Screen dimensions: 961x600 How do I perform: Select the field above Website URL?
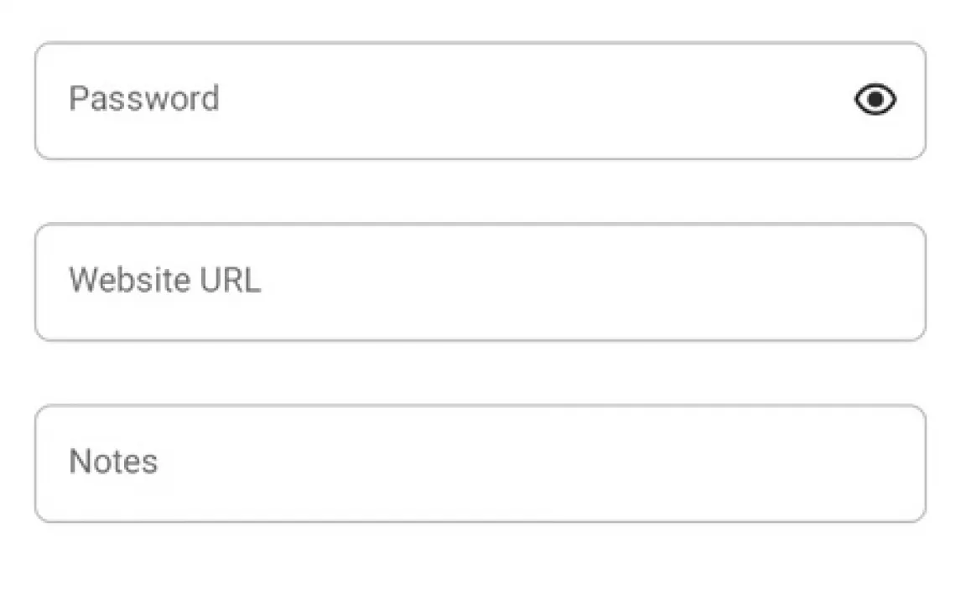point(453,101)
